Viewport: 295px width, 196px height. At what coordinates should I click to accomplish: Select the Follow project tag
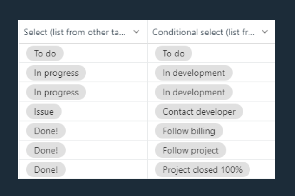click(x=190, y=150)
